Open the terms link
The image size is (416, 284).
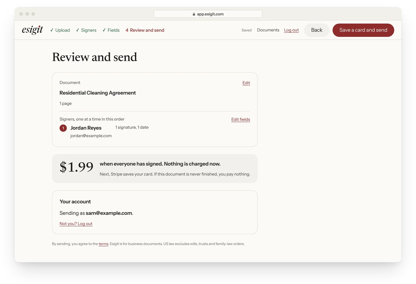pyautogui.click(x=103, y=244)
